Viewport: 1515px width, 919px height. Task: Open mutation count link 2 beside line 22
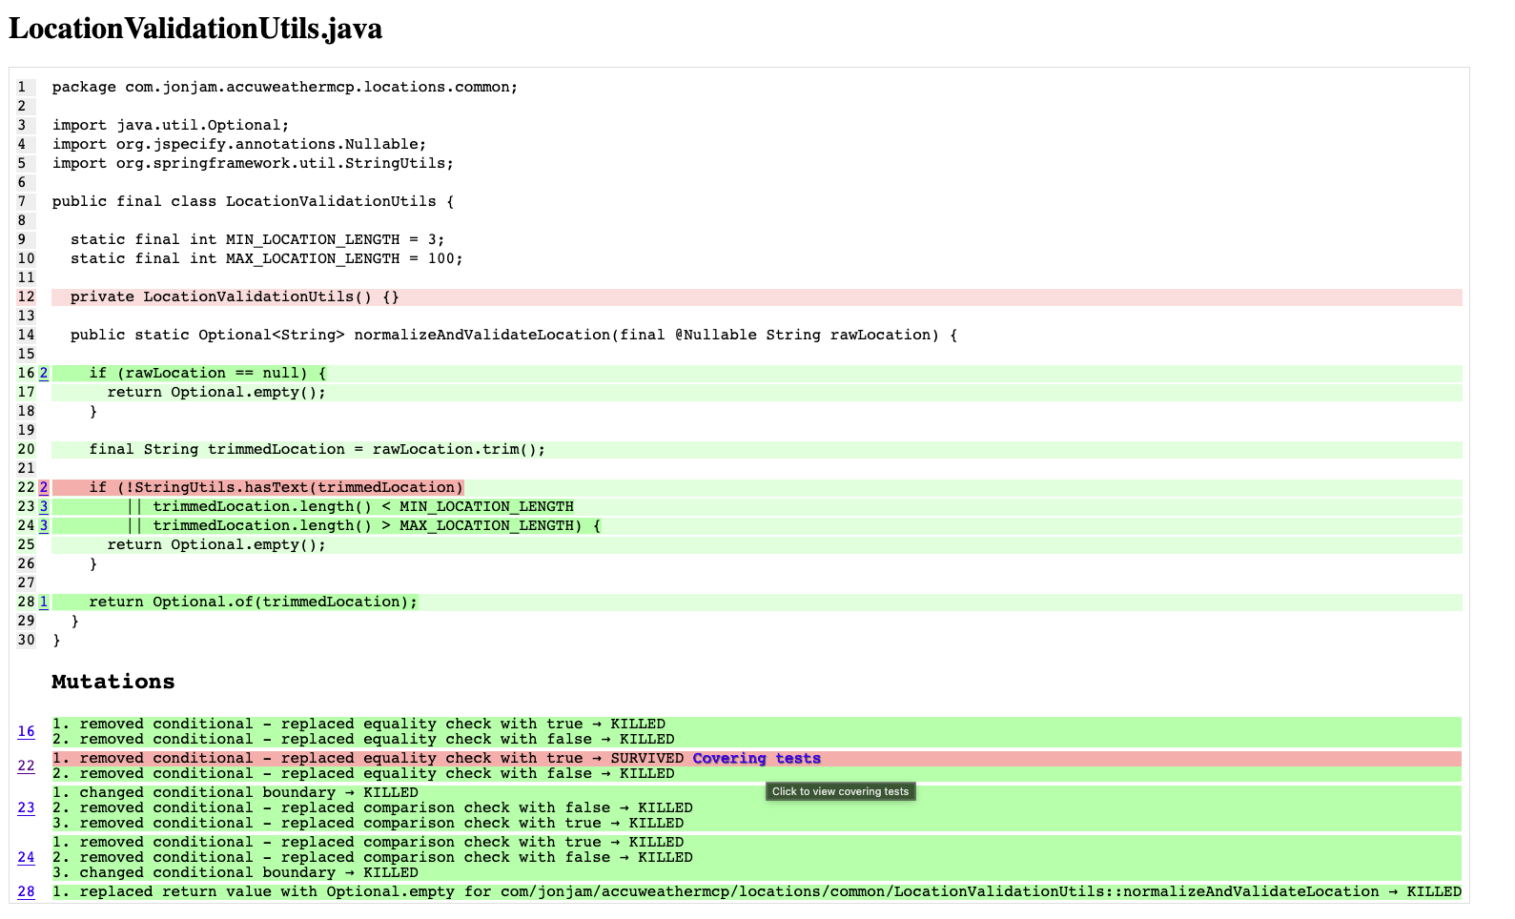[x=44, y=488]
